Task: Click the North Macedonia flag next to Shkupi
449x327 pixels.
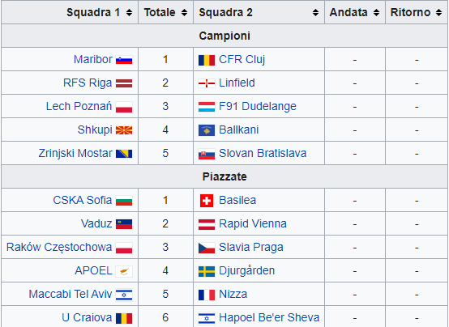Action: [x=124, y=130]
